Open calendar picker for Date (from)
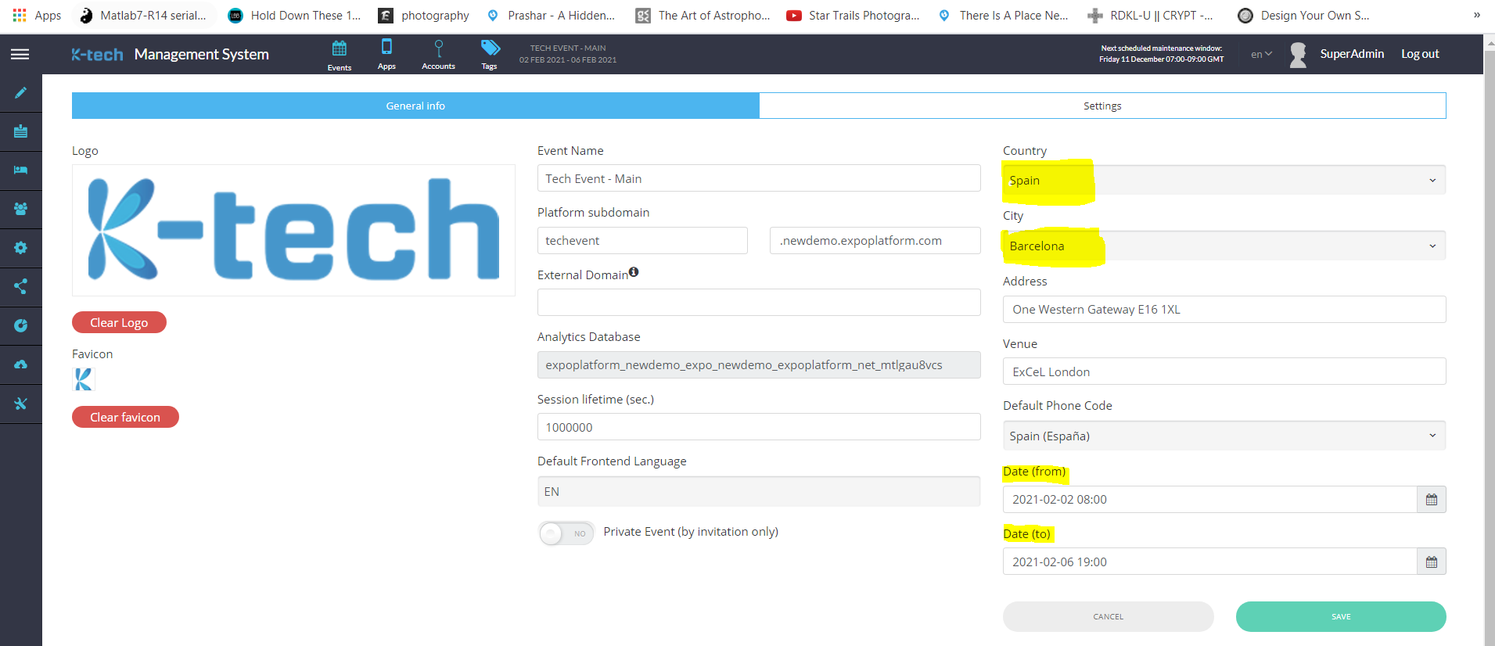This screenshot has height=646, width=1495. [1431, 500]
